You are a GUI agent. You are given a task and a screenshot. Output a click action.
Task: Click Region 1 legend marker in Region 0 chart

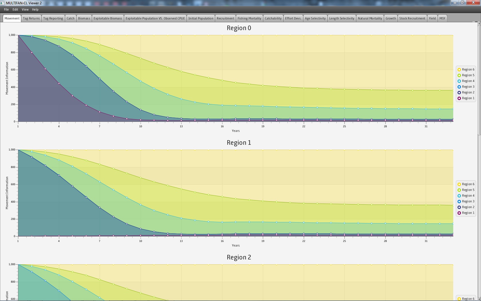tap(459, 98)
